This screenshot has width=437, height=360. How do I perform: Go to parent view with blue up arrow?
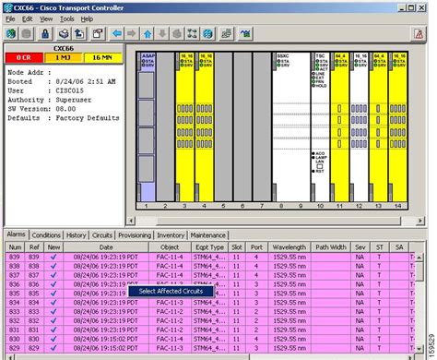tap(148, 33)
